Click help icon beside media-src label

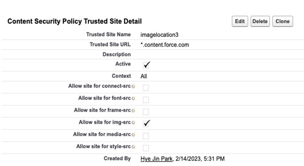point(133,135)
